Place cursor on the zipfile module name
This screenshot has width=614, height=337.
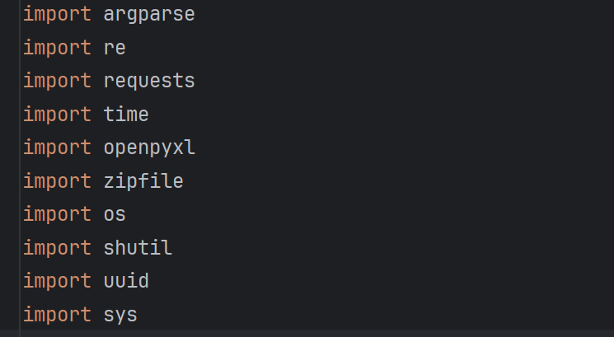(143, 181)
